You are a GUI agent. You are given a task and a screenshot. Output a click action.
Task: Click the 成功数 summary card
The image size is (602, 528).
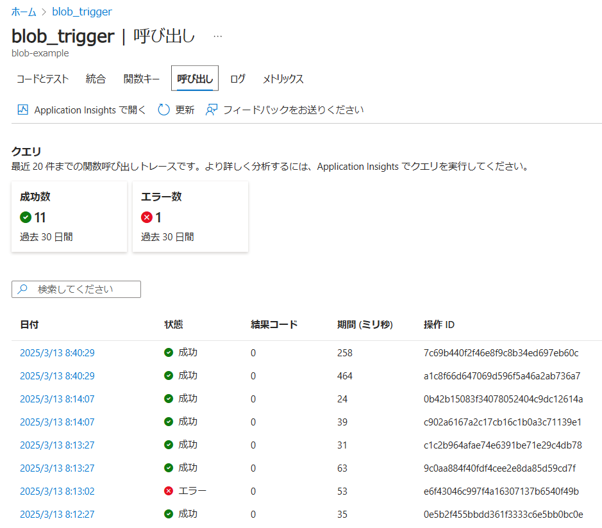(x=69, y=217)
